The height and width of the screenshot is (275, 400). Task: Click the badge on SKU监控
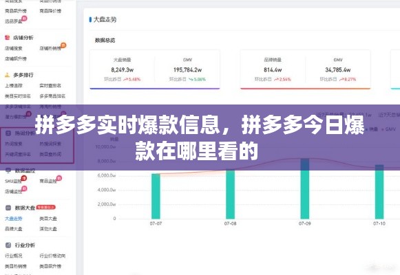[24, 178]
